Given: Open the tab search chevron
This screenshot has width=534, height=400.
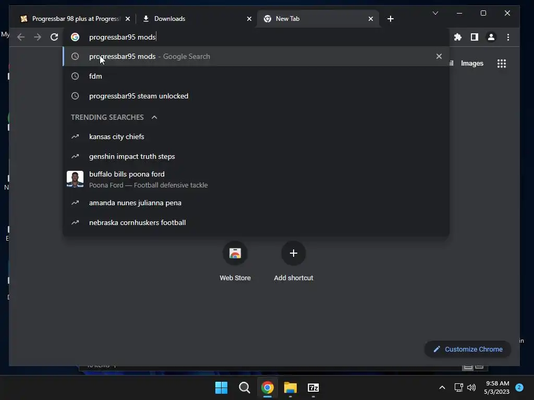Looking at the screenshot, I should tap(435, 13).
